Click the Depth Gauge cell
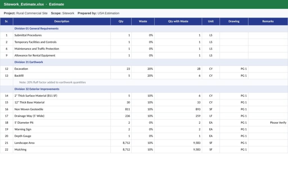Screen dimensions: 288x192 62,136
